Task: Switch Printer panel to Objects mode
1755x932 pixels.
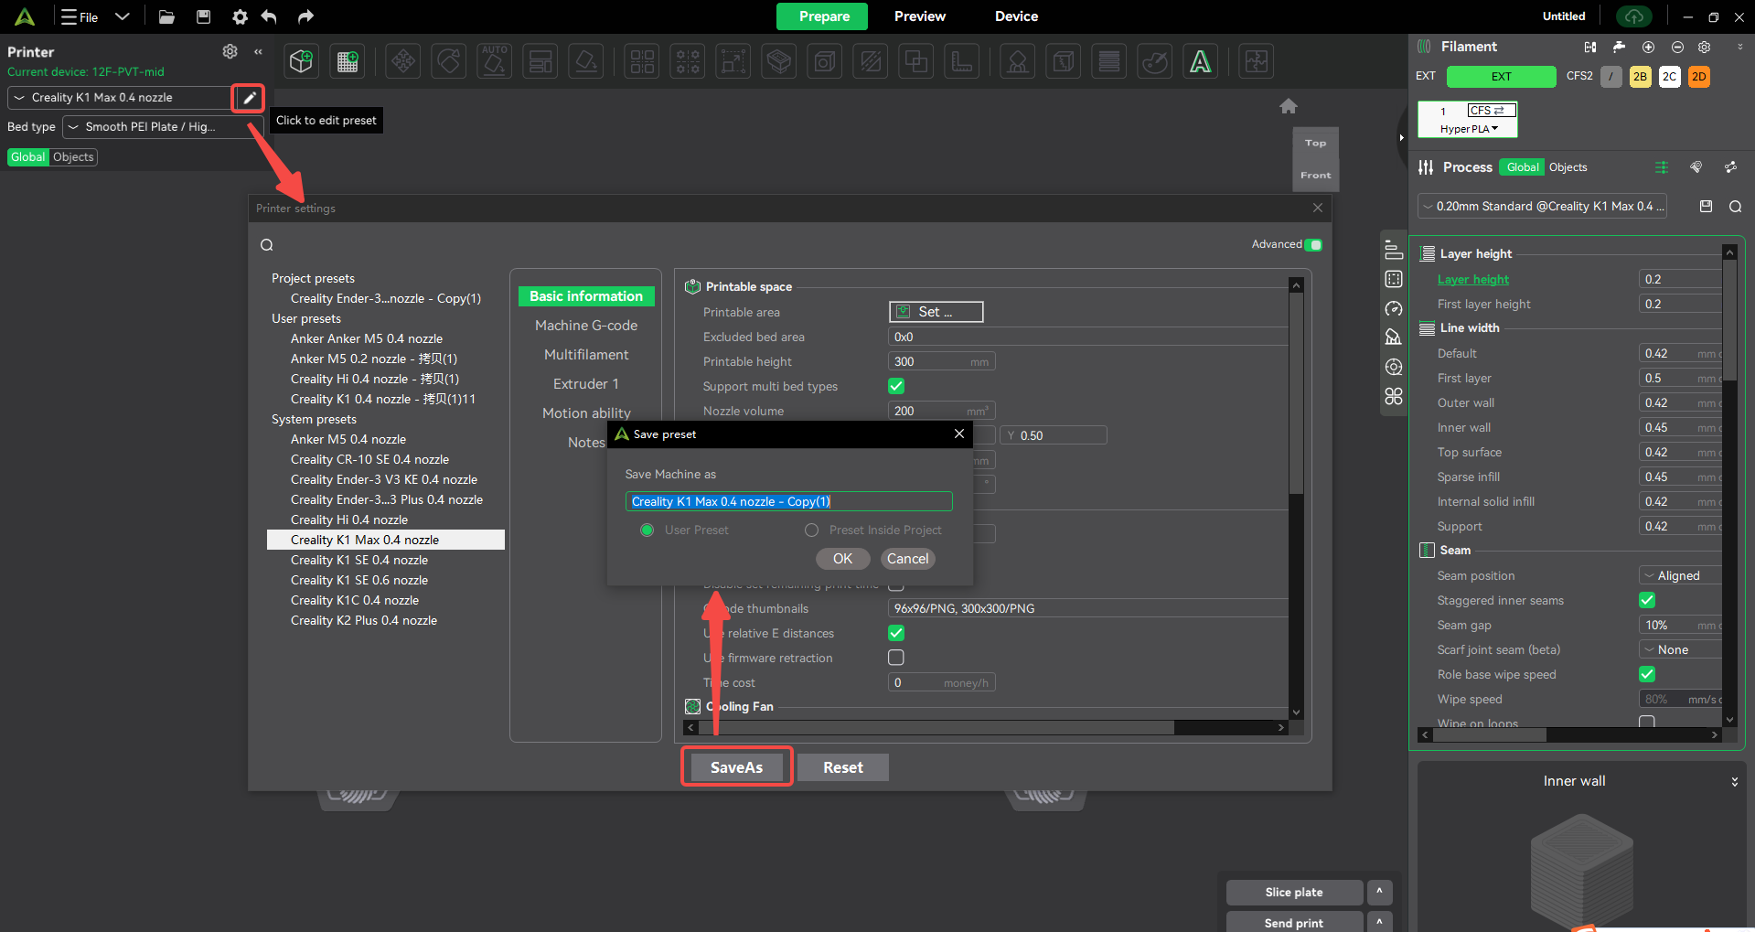Action: (73, 157)
